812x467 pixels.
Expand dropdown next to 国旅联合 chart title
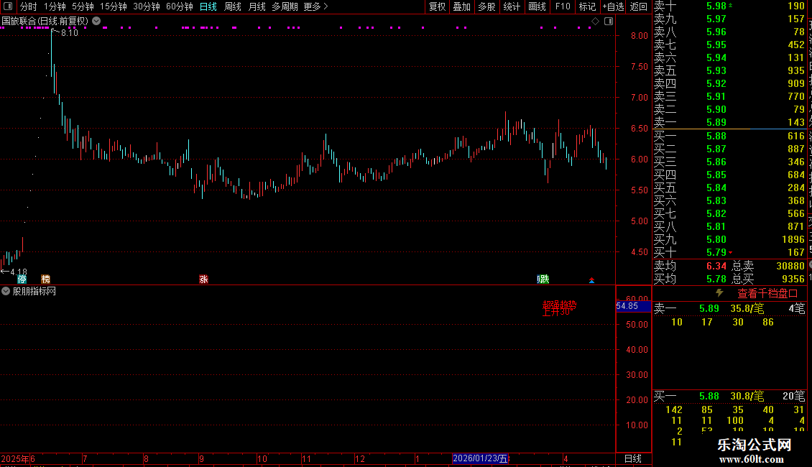(x=96, y=22)
